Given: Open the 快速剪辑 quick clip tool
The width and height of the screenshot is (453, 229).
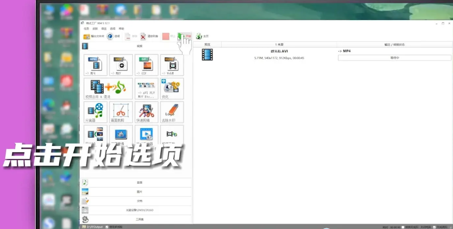Looking at the screenshot, I should pyautogui.click(x=146, y=112).
